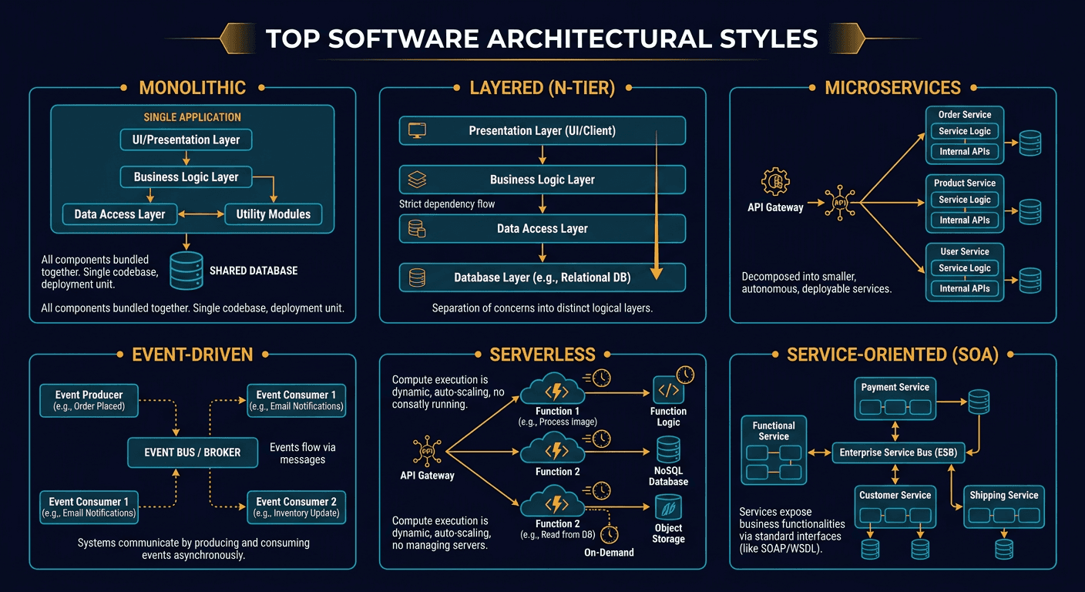Screen dimensions: 1085x592
Task: Click the SHARED DATABASE cylinder icon in Monolithic
Action: click(185, 269)
